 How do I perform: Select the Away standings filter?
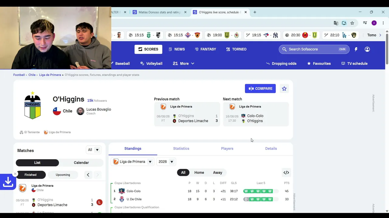[218, 173]
